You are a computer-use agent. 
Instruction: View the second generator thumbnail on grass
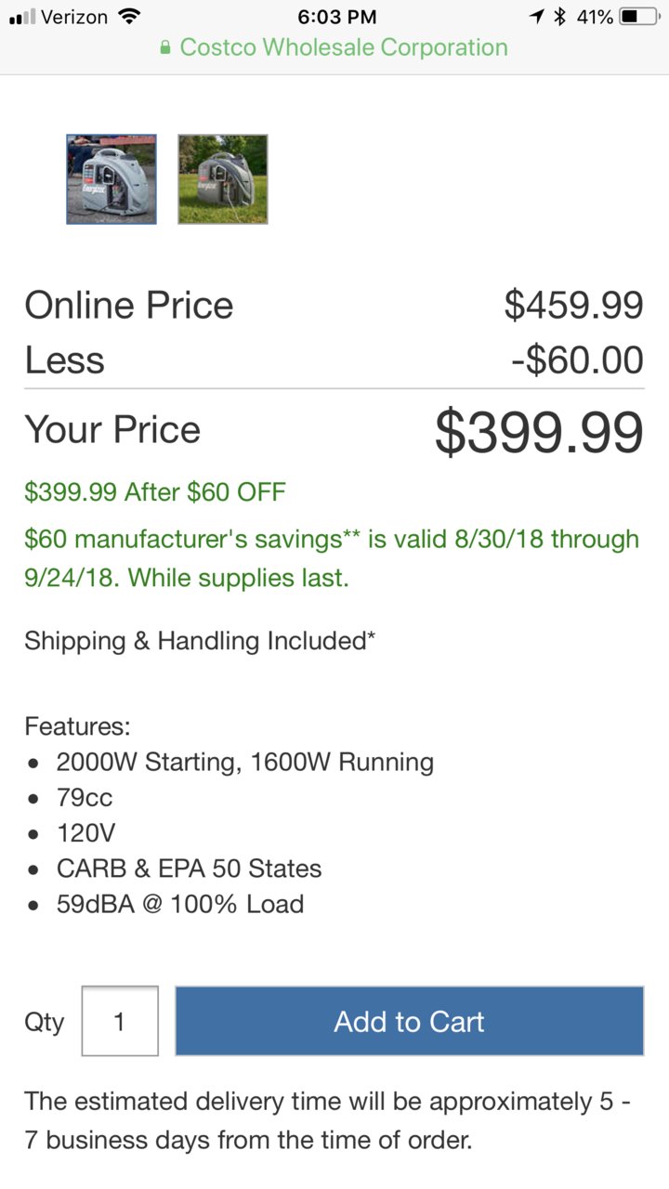[223, 179]
